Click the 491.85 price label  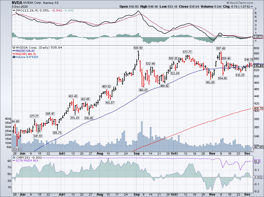pyautogui.click(x=210, y=83)
